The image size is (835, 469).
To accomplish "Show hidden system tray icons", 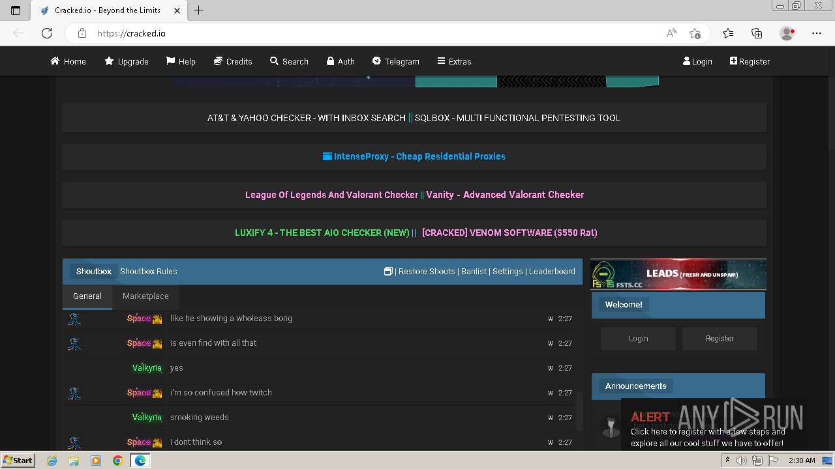I will coord(727,461).
